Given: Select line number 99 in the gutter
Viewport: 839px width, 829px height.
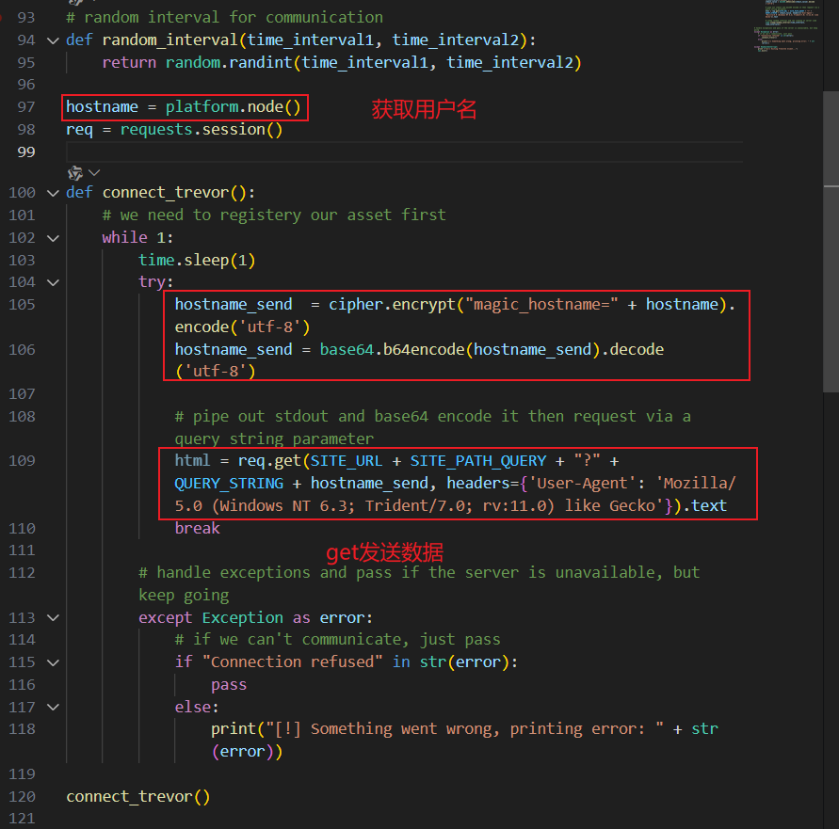Looking at the screenshot, I should [x=26, y=151].
